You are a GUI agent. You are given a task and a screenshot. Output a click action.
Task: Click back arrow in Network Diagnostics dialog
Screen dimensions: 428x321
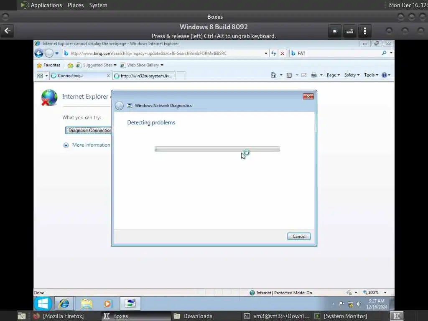pyautogui.click(x=119, y=106)
